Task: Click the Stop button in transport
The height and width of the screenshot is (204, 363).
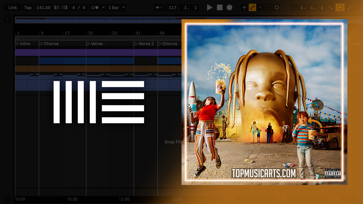Action: click(x=220, y=8)
